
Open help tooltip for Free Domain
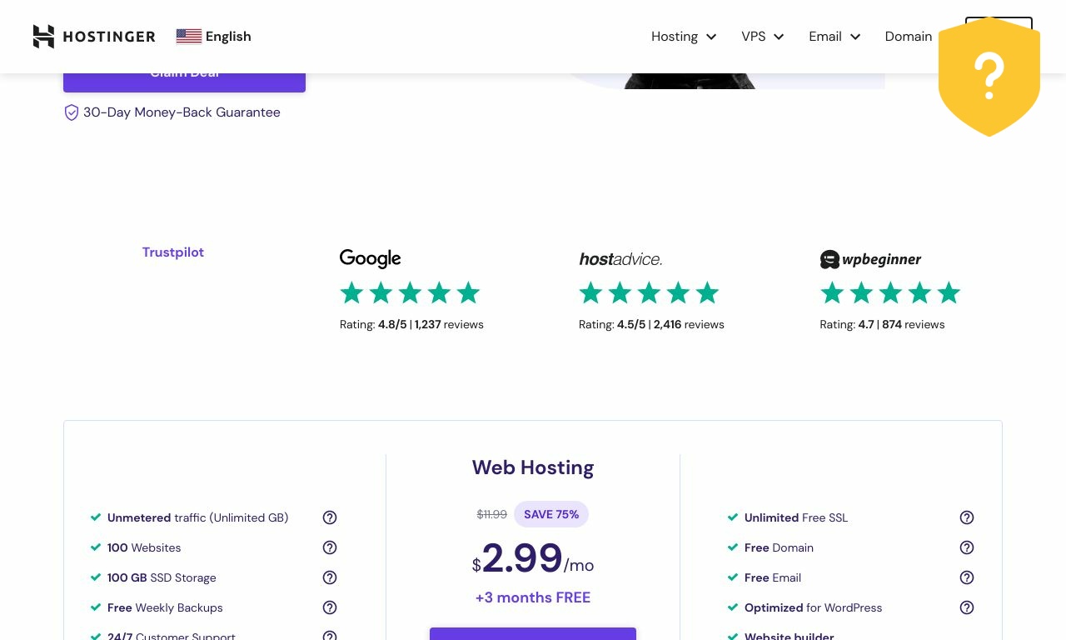click(967, 547)
